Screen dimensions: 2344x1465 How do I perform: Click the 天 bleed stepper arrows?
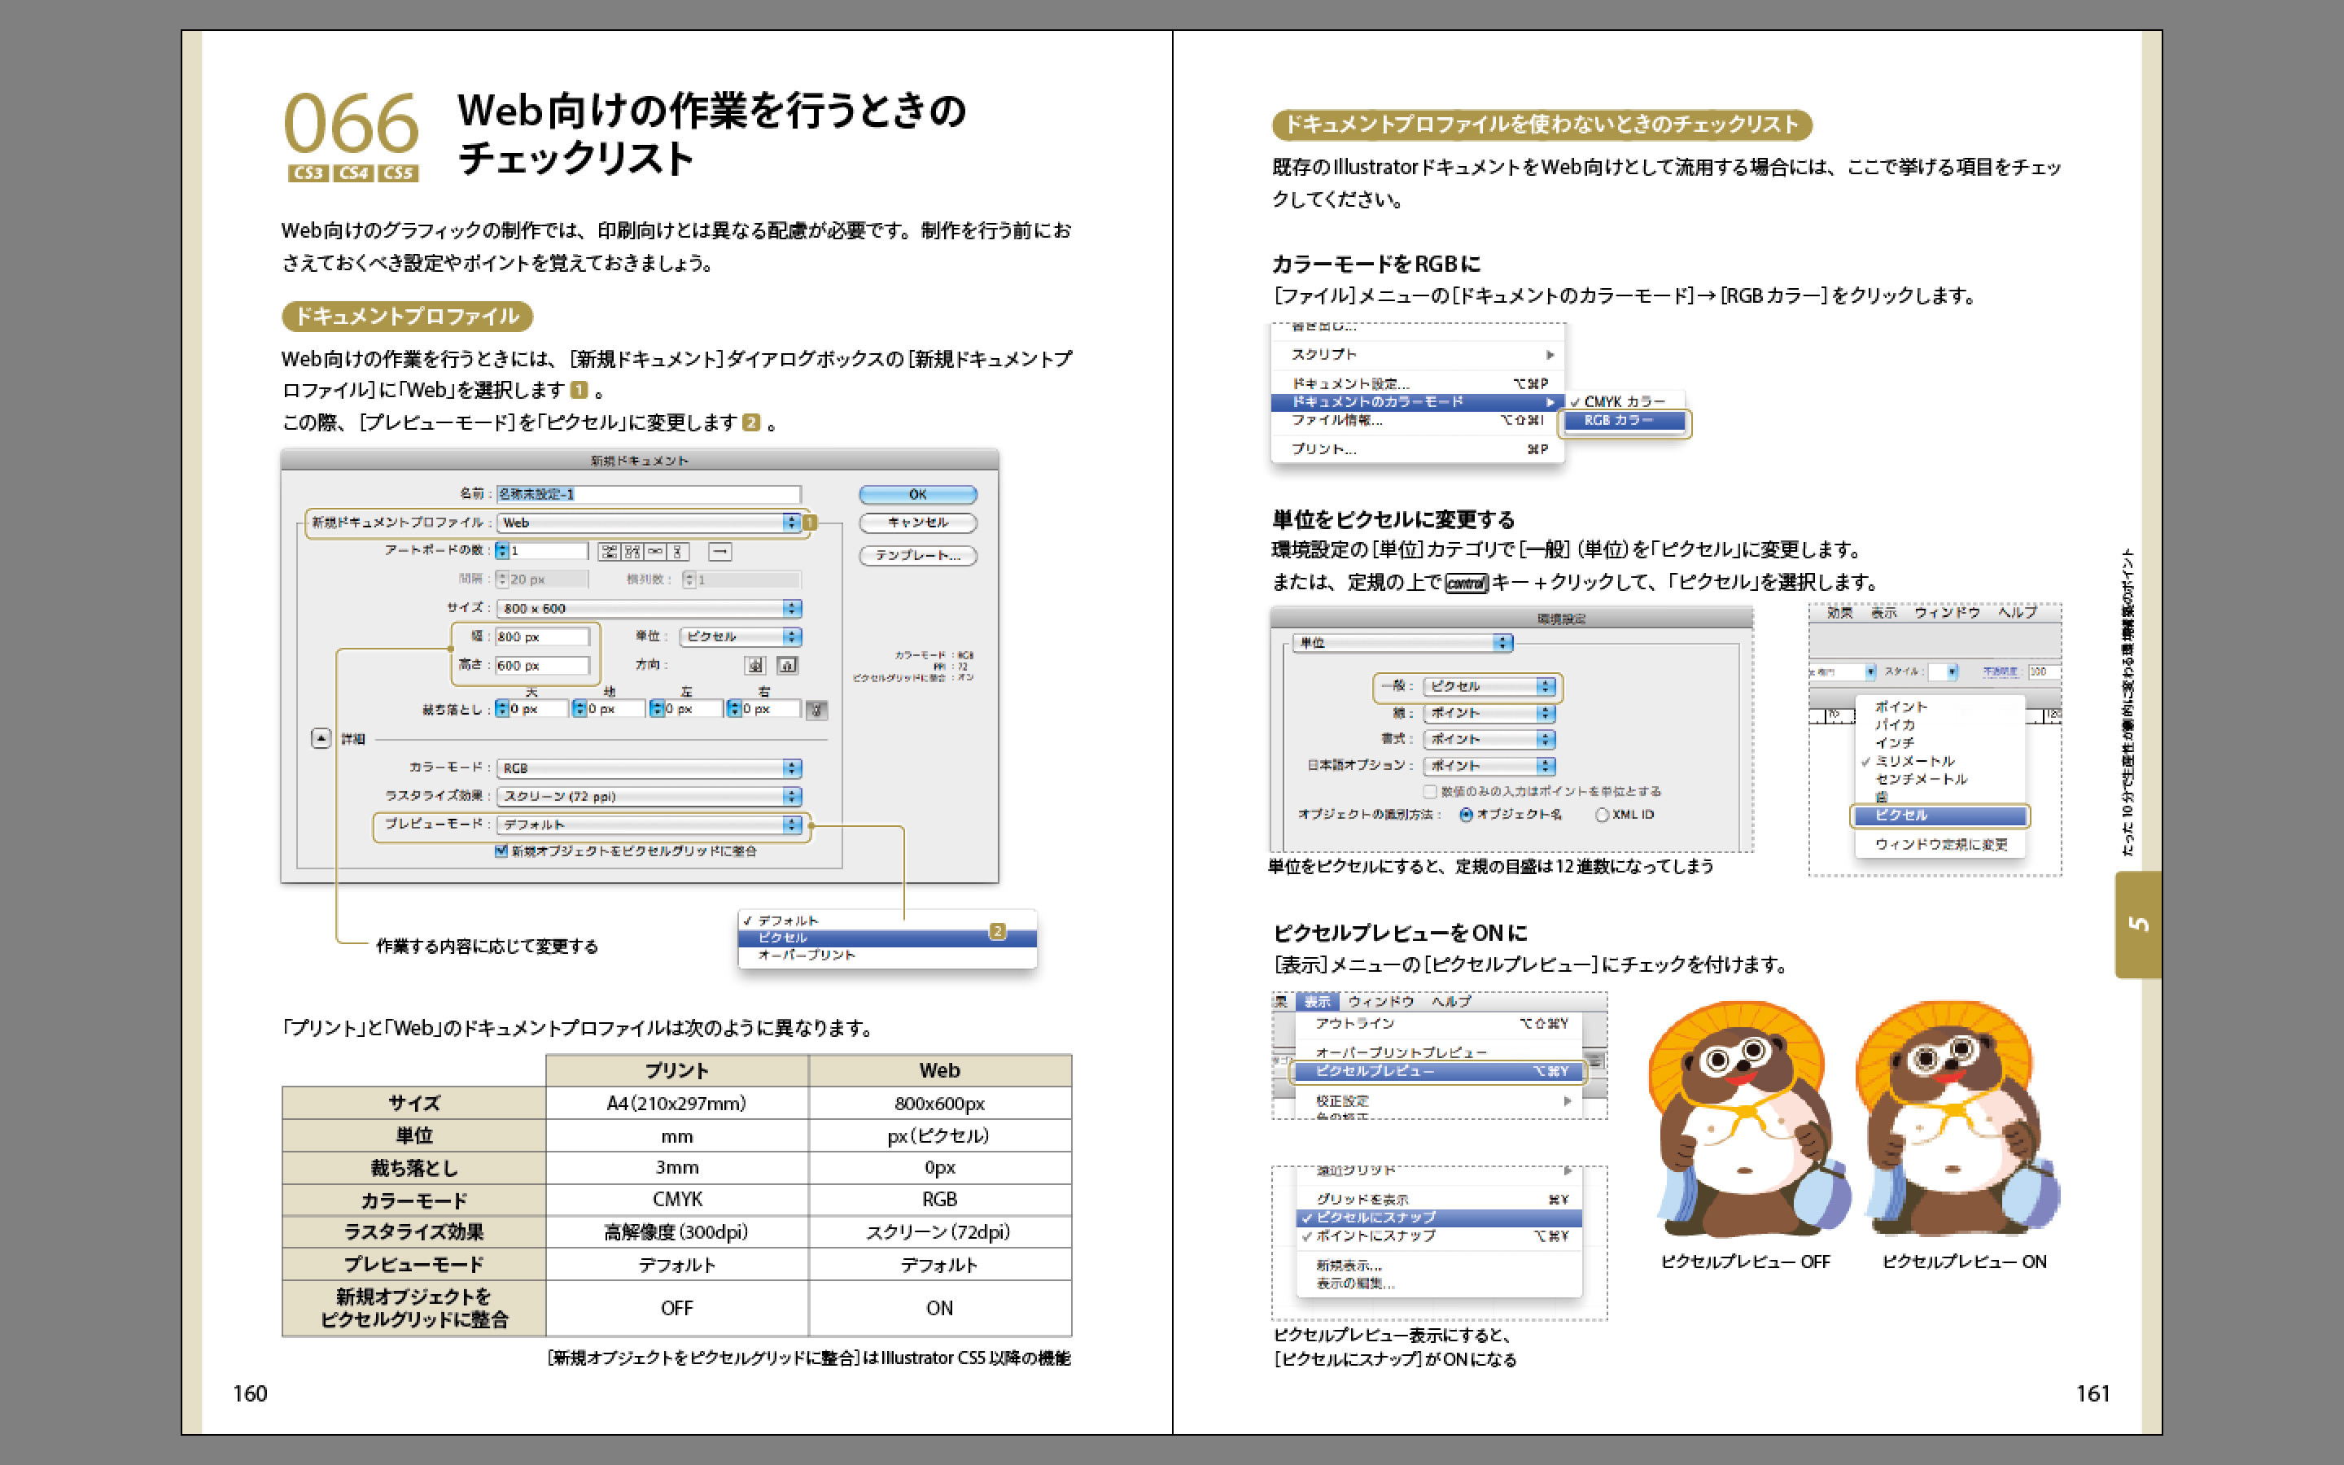(501, 709)
